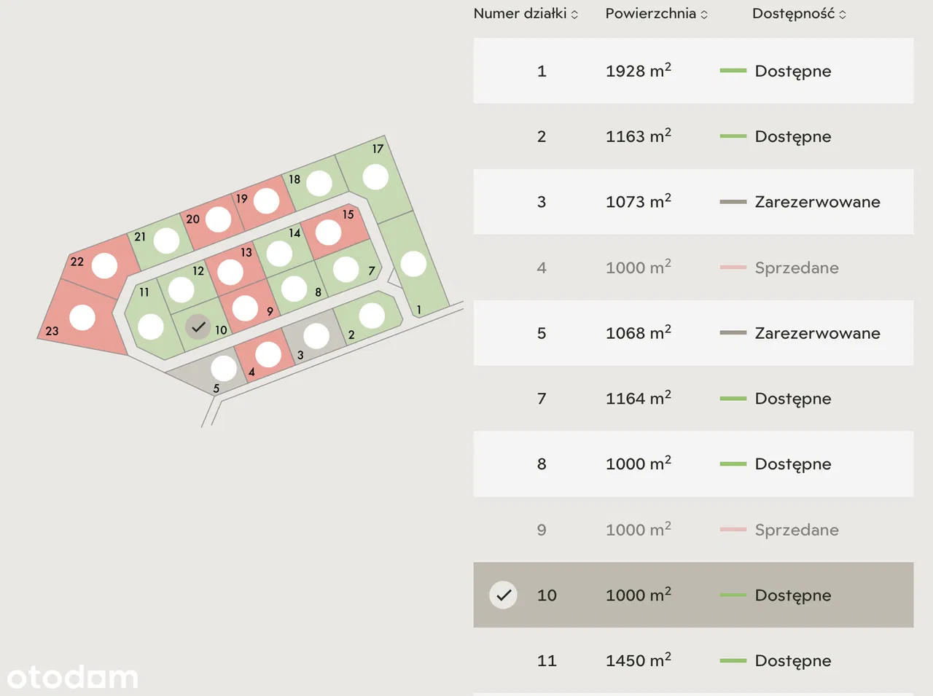Sort by Dostępność column arrows
This screenshot has width=933, height=696.
(843, 15)
